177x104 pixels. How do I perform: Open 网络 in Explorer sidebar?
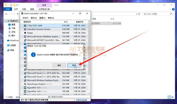click(x=10, y=50)
